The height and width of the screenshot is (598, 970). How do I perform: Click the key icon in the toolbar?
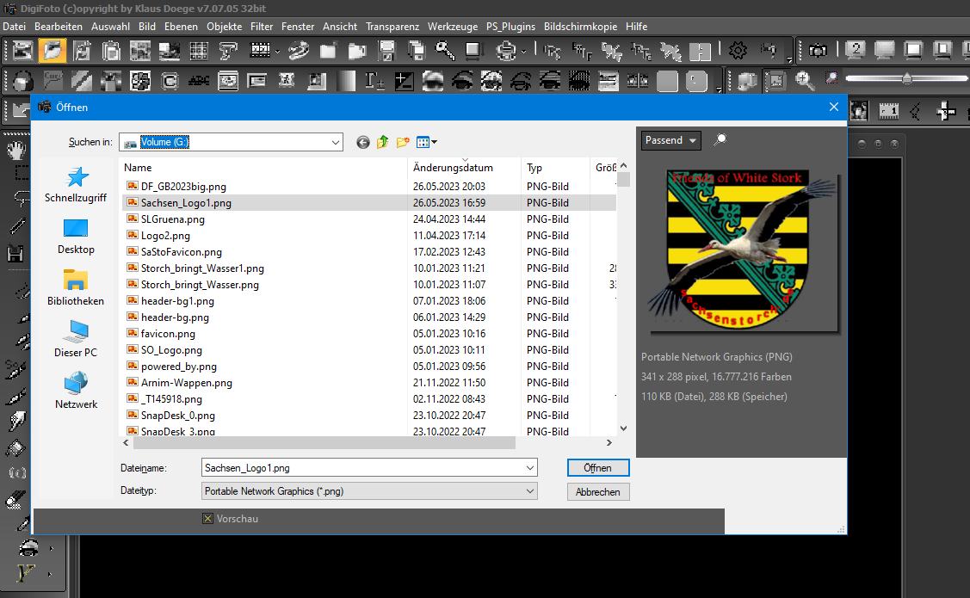click(x=445, y=50)
